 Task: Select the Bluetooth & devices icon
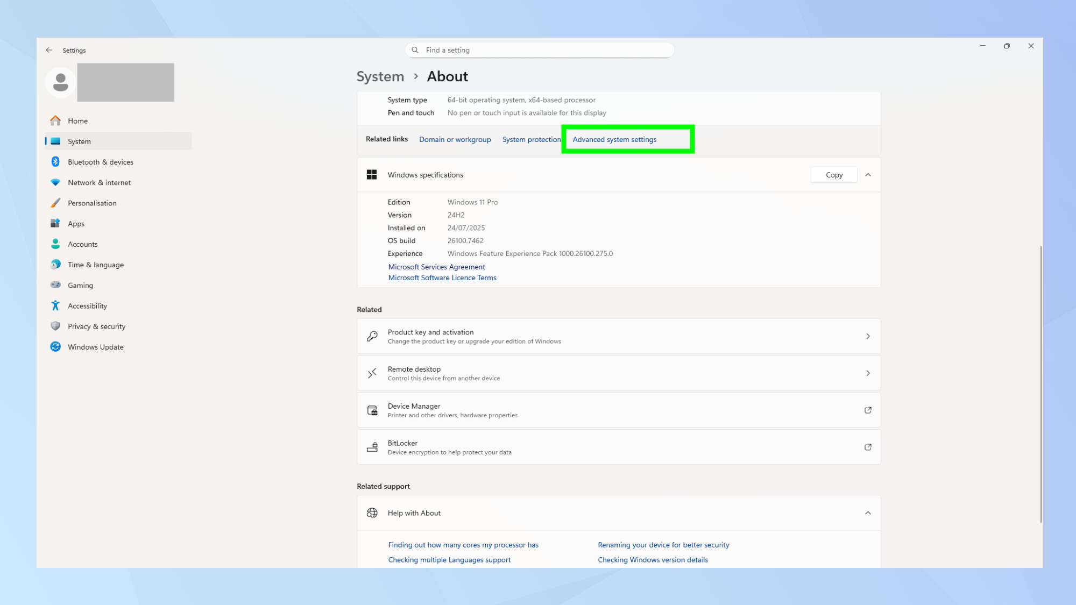click(x=55, y=161)
